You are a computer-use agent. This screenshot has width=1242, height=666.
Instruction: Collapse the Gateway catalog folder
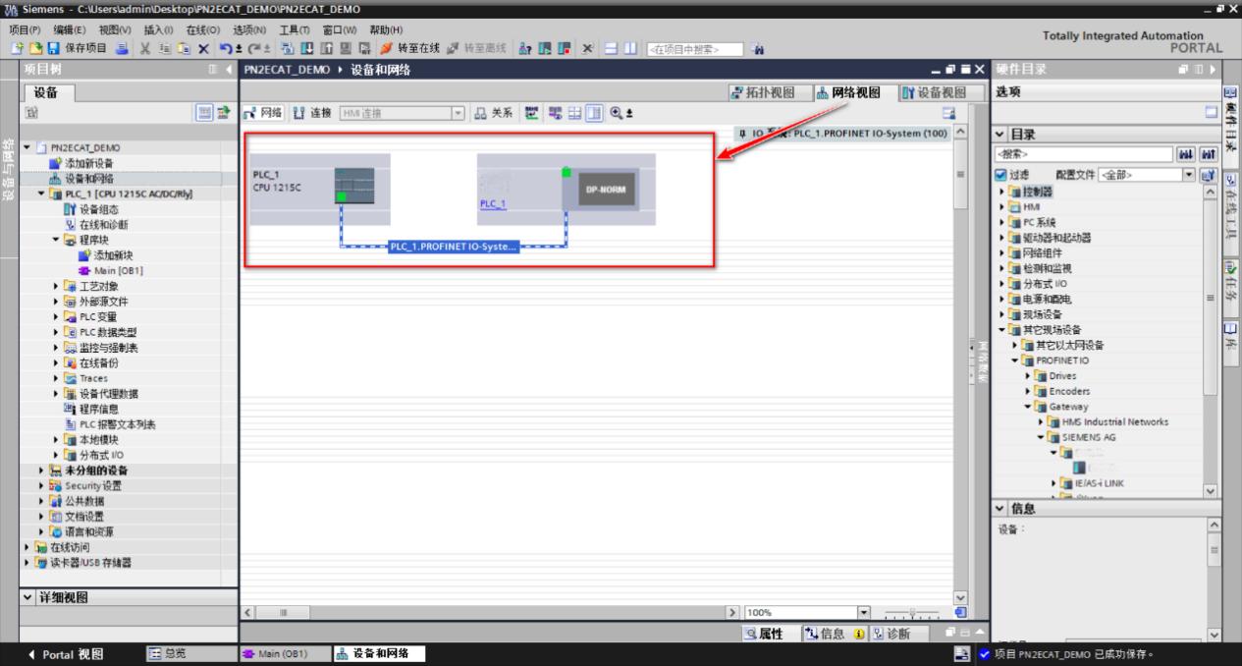pyautogui.click(x=1028, y=407)
